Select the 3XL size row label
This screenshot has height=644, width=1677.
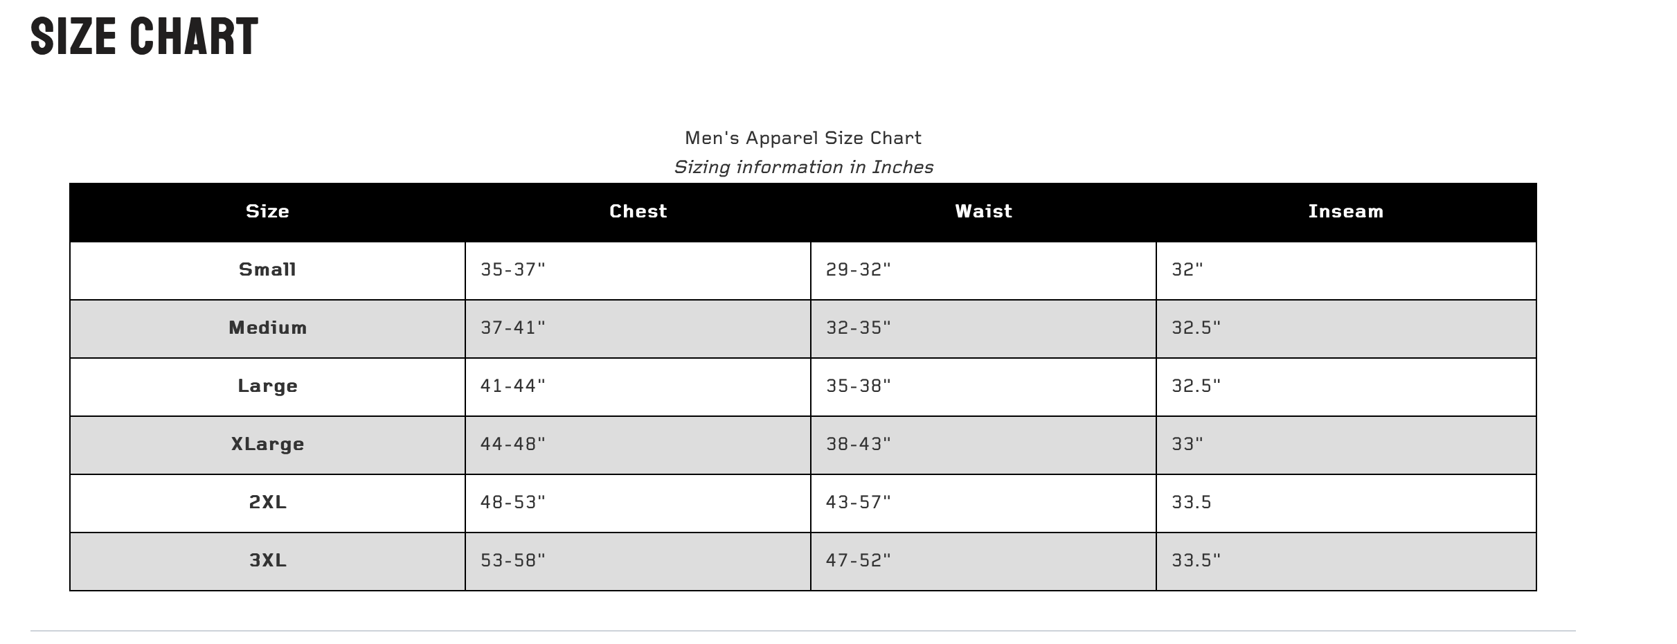click(267, 560)
